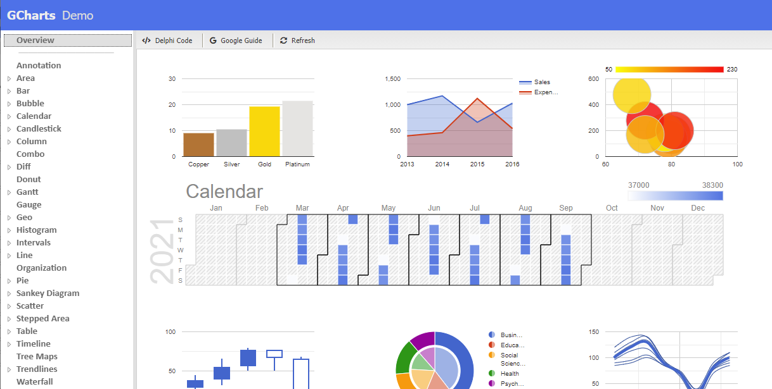Click the calendar blue gradient legend bar
This screenshot has height=389, width=772.
coord(675,196)
